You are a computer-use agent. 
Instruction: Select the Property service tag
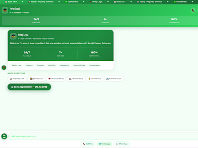click(x=29, y=66)
